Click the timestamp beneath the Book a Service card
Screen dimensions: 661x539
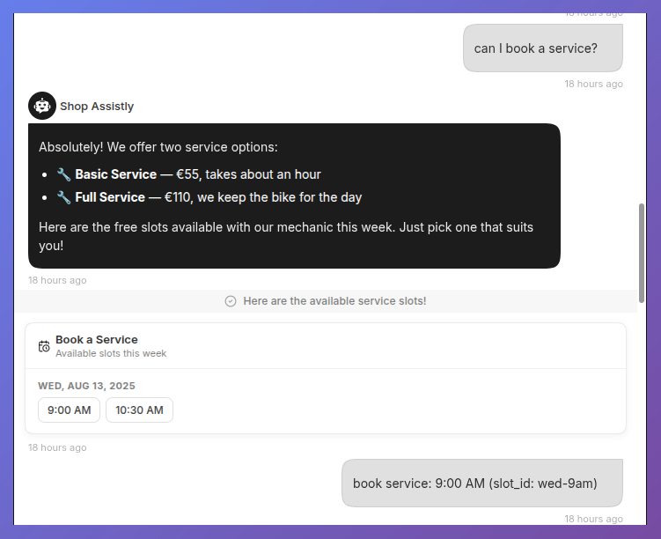click(57, 448)
